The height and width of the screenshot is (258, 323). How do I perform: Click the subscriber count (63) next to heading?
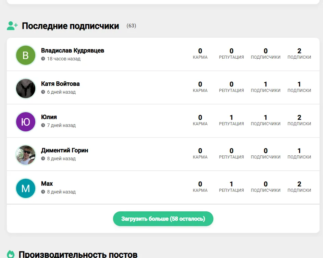[x=132, y=26]
